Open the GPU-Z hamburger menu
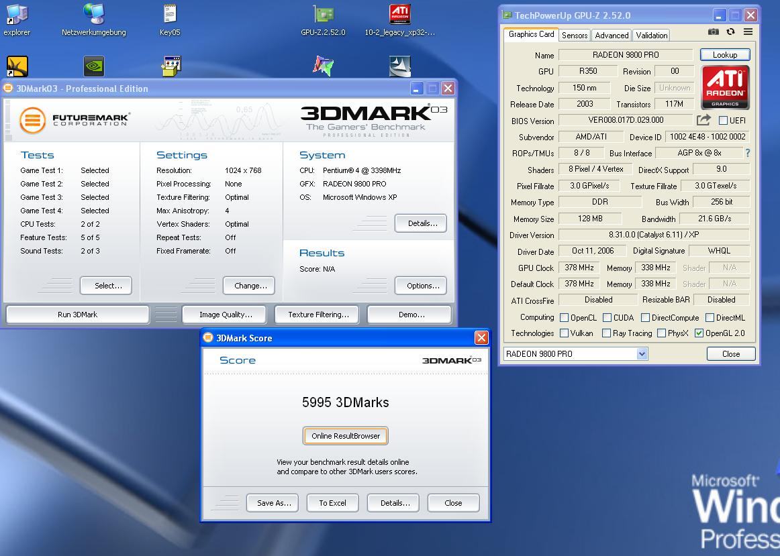The image size is (780, 556). (748, 32)
